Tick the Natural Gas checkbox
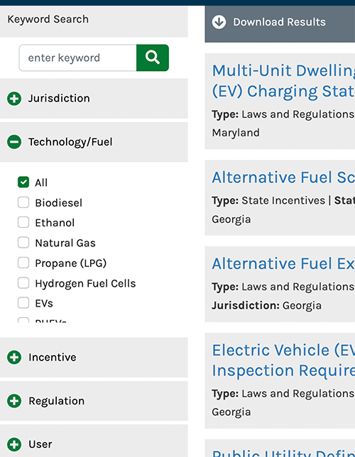This screenshot has width=355, height=457. tap(23, 243)
